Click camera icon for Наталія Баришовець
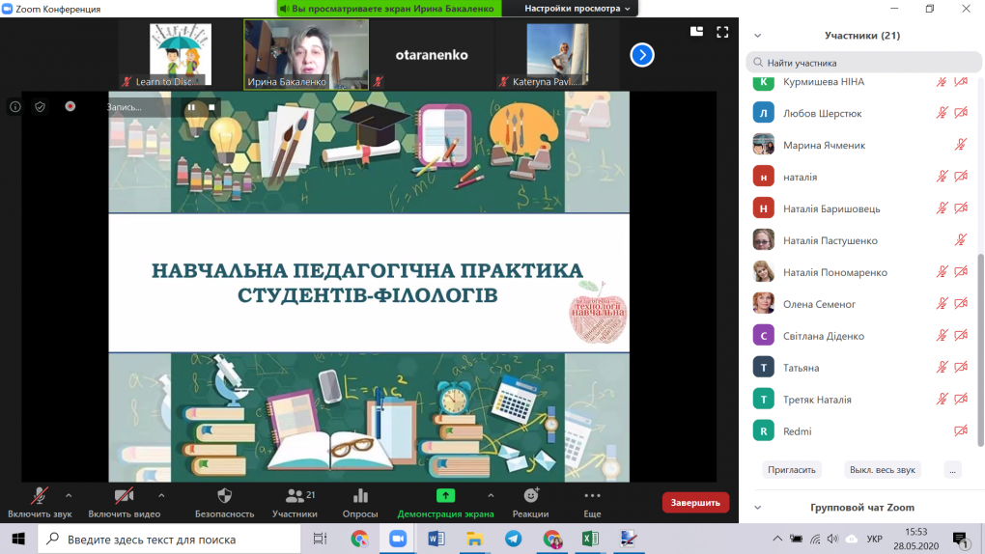Screen dimensions: 985x554 [x=961, y=208]
